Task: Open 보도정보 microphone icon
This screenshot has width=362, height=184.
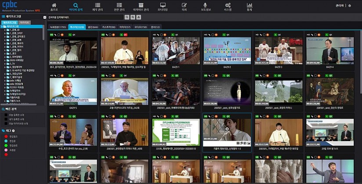Action: 206,7
